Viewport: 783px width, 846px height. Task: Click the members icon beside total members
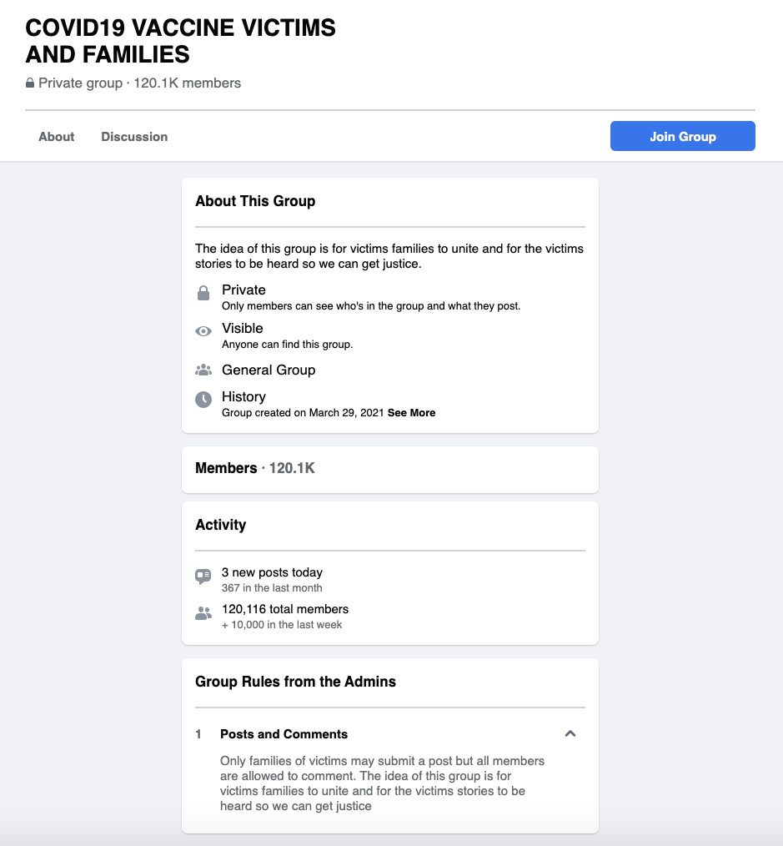pos(203,613)
